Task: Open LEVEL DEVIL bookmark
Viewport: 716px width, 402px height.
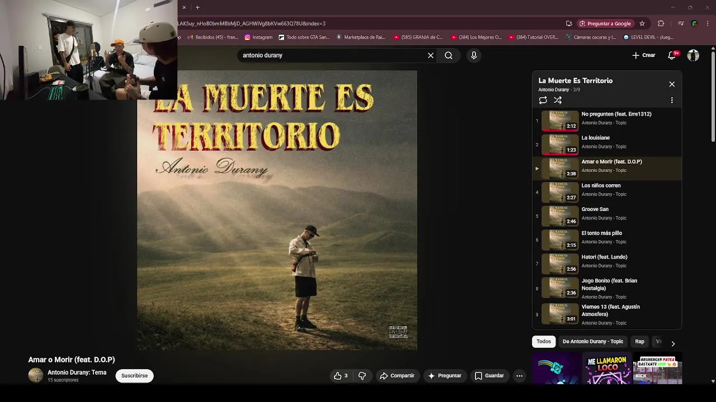Action: point(648,37)
